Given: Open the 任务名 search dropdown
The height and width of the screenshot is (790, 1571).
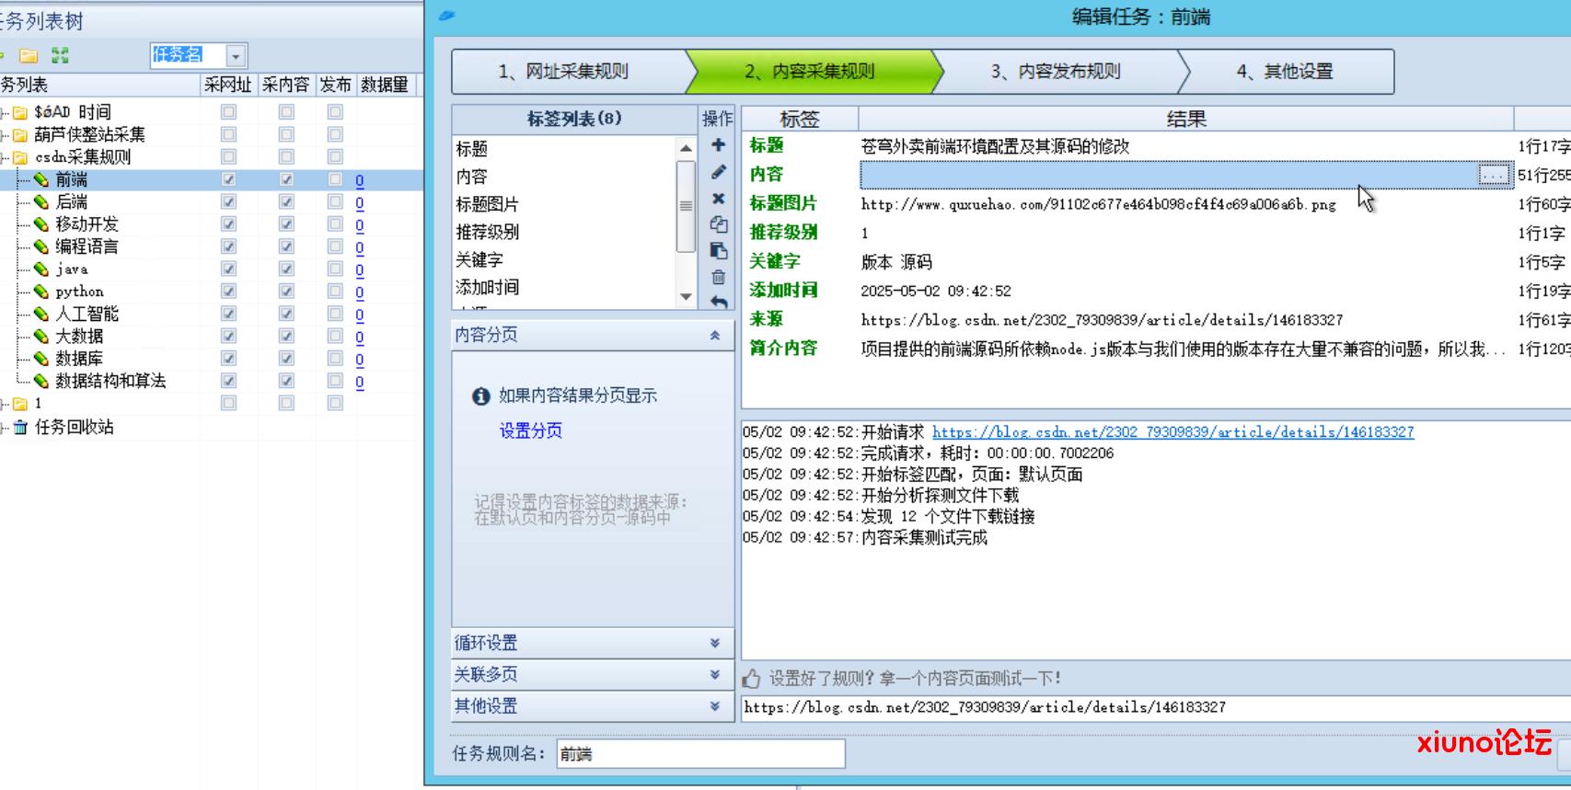Looking at the screenshot, I should point(236,56).
